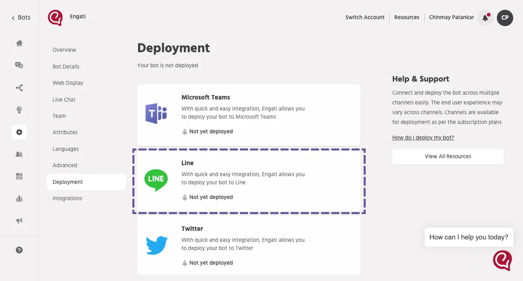Screen dimensions: 523x281
Task: Click the notification bell icon
Action: point(485,18)
